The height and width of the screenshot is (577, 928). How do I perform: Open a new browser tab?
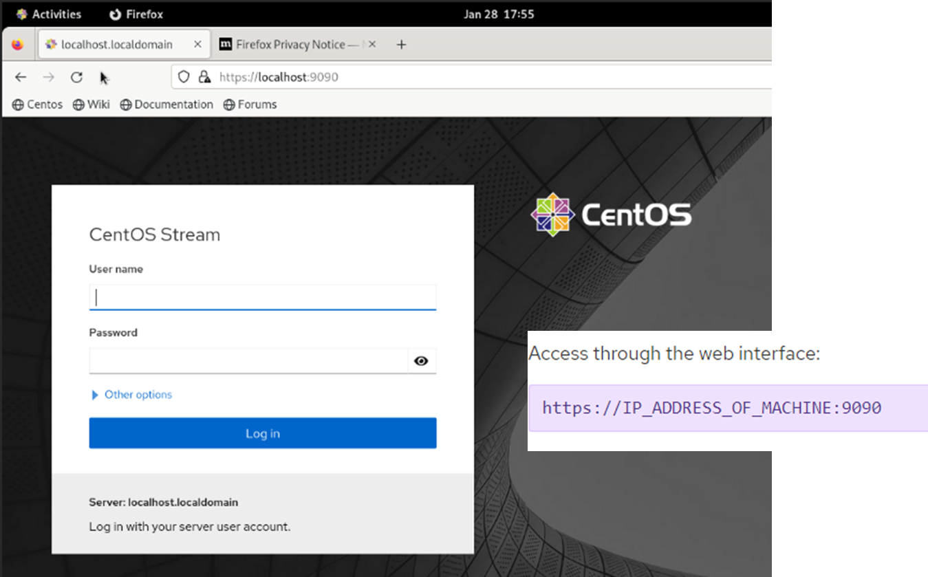(x=402, y=45)
